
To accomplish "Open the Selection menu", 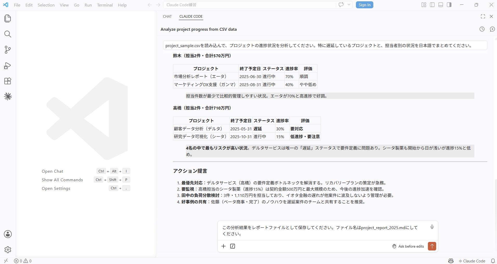I will [x=46, y=5].
